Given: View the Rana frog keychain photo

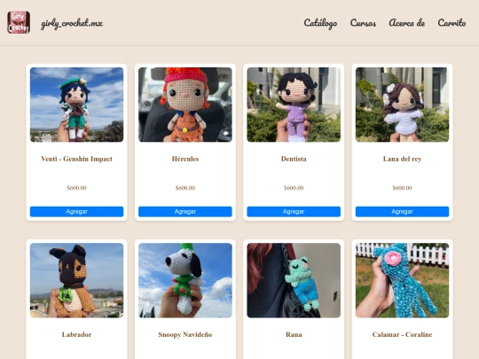Looking at the screenshot, I should tap(294, 280).
